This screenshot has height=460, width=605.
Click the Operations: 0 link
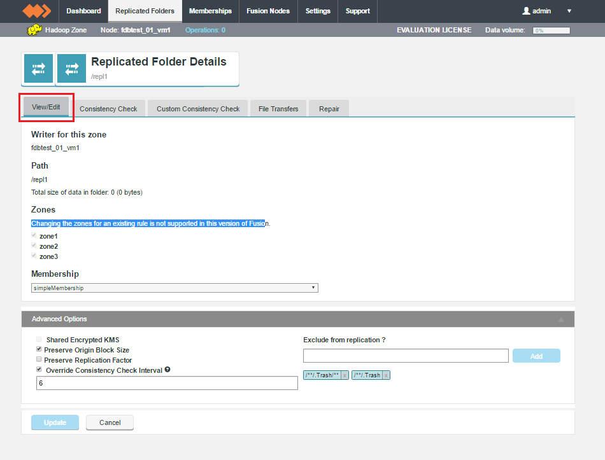205,30
